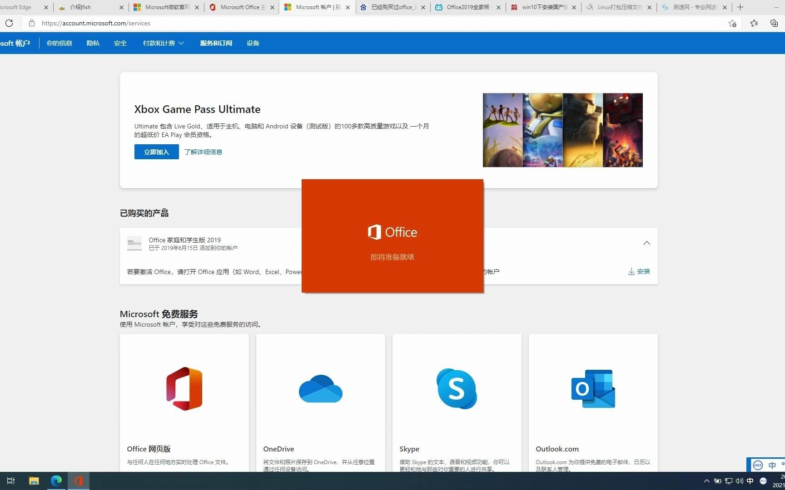Open a new browser tab with the plus icon
The image size is (785, 490).
click(740, 7)
